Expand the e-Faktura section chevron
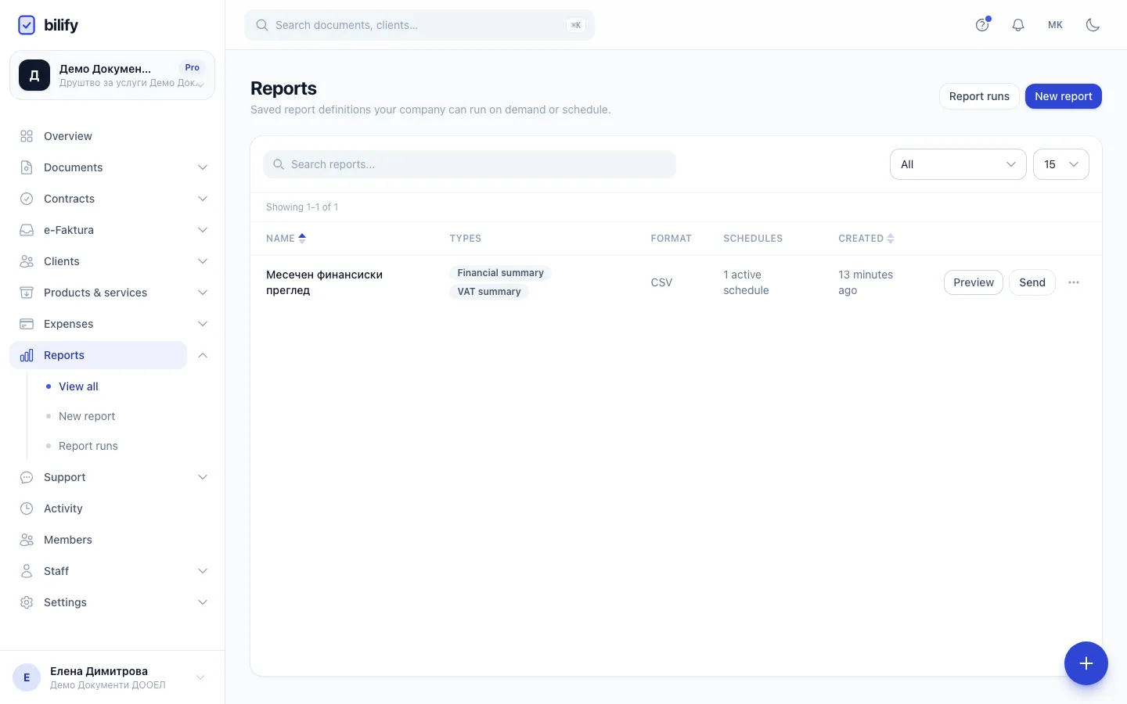The image size is (1127, 704). click(203, 230)
